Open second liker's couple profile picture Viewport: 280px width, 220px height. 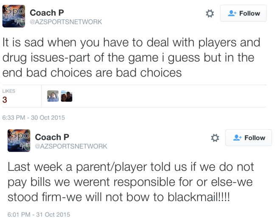[67, 96]
